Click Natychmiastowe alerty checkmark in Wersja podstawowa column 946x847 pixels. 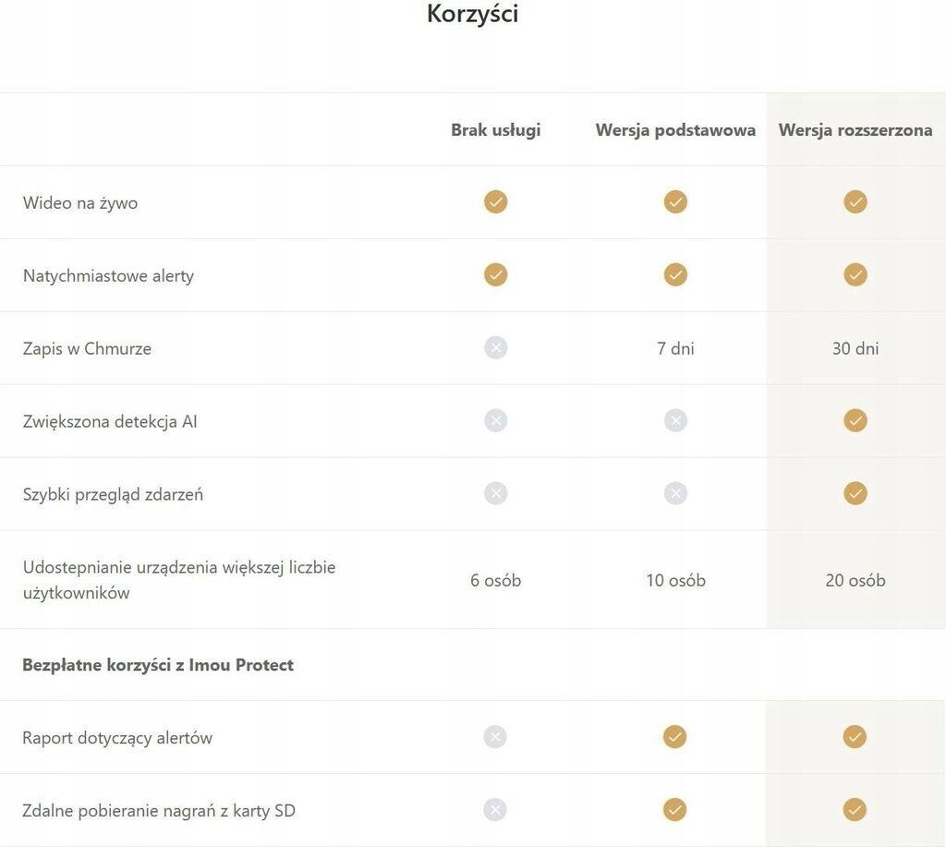[675, 274]
